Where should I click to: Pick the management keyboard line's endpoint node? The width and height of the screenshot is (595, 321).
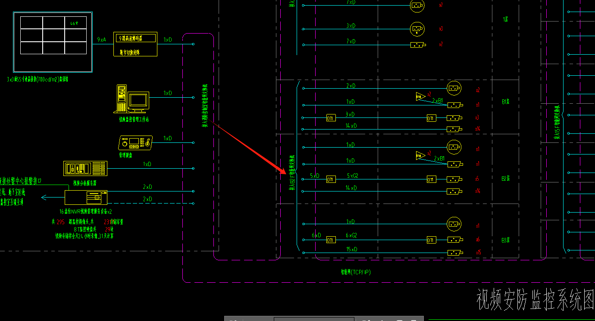(193, 142)
